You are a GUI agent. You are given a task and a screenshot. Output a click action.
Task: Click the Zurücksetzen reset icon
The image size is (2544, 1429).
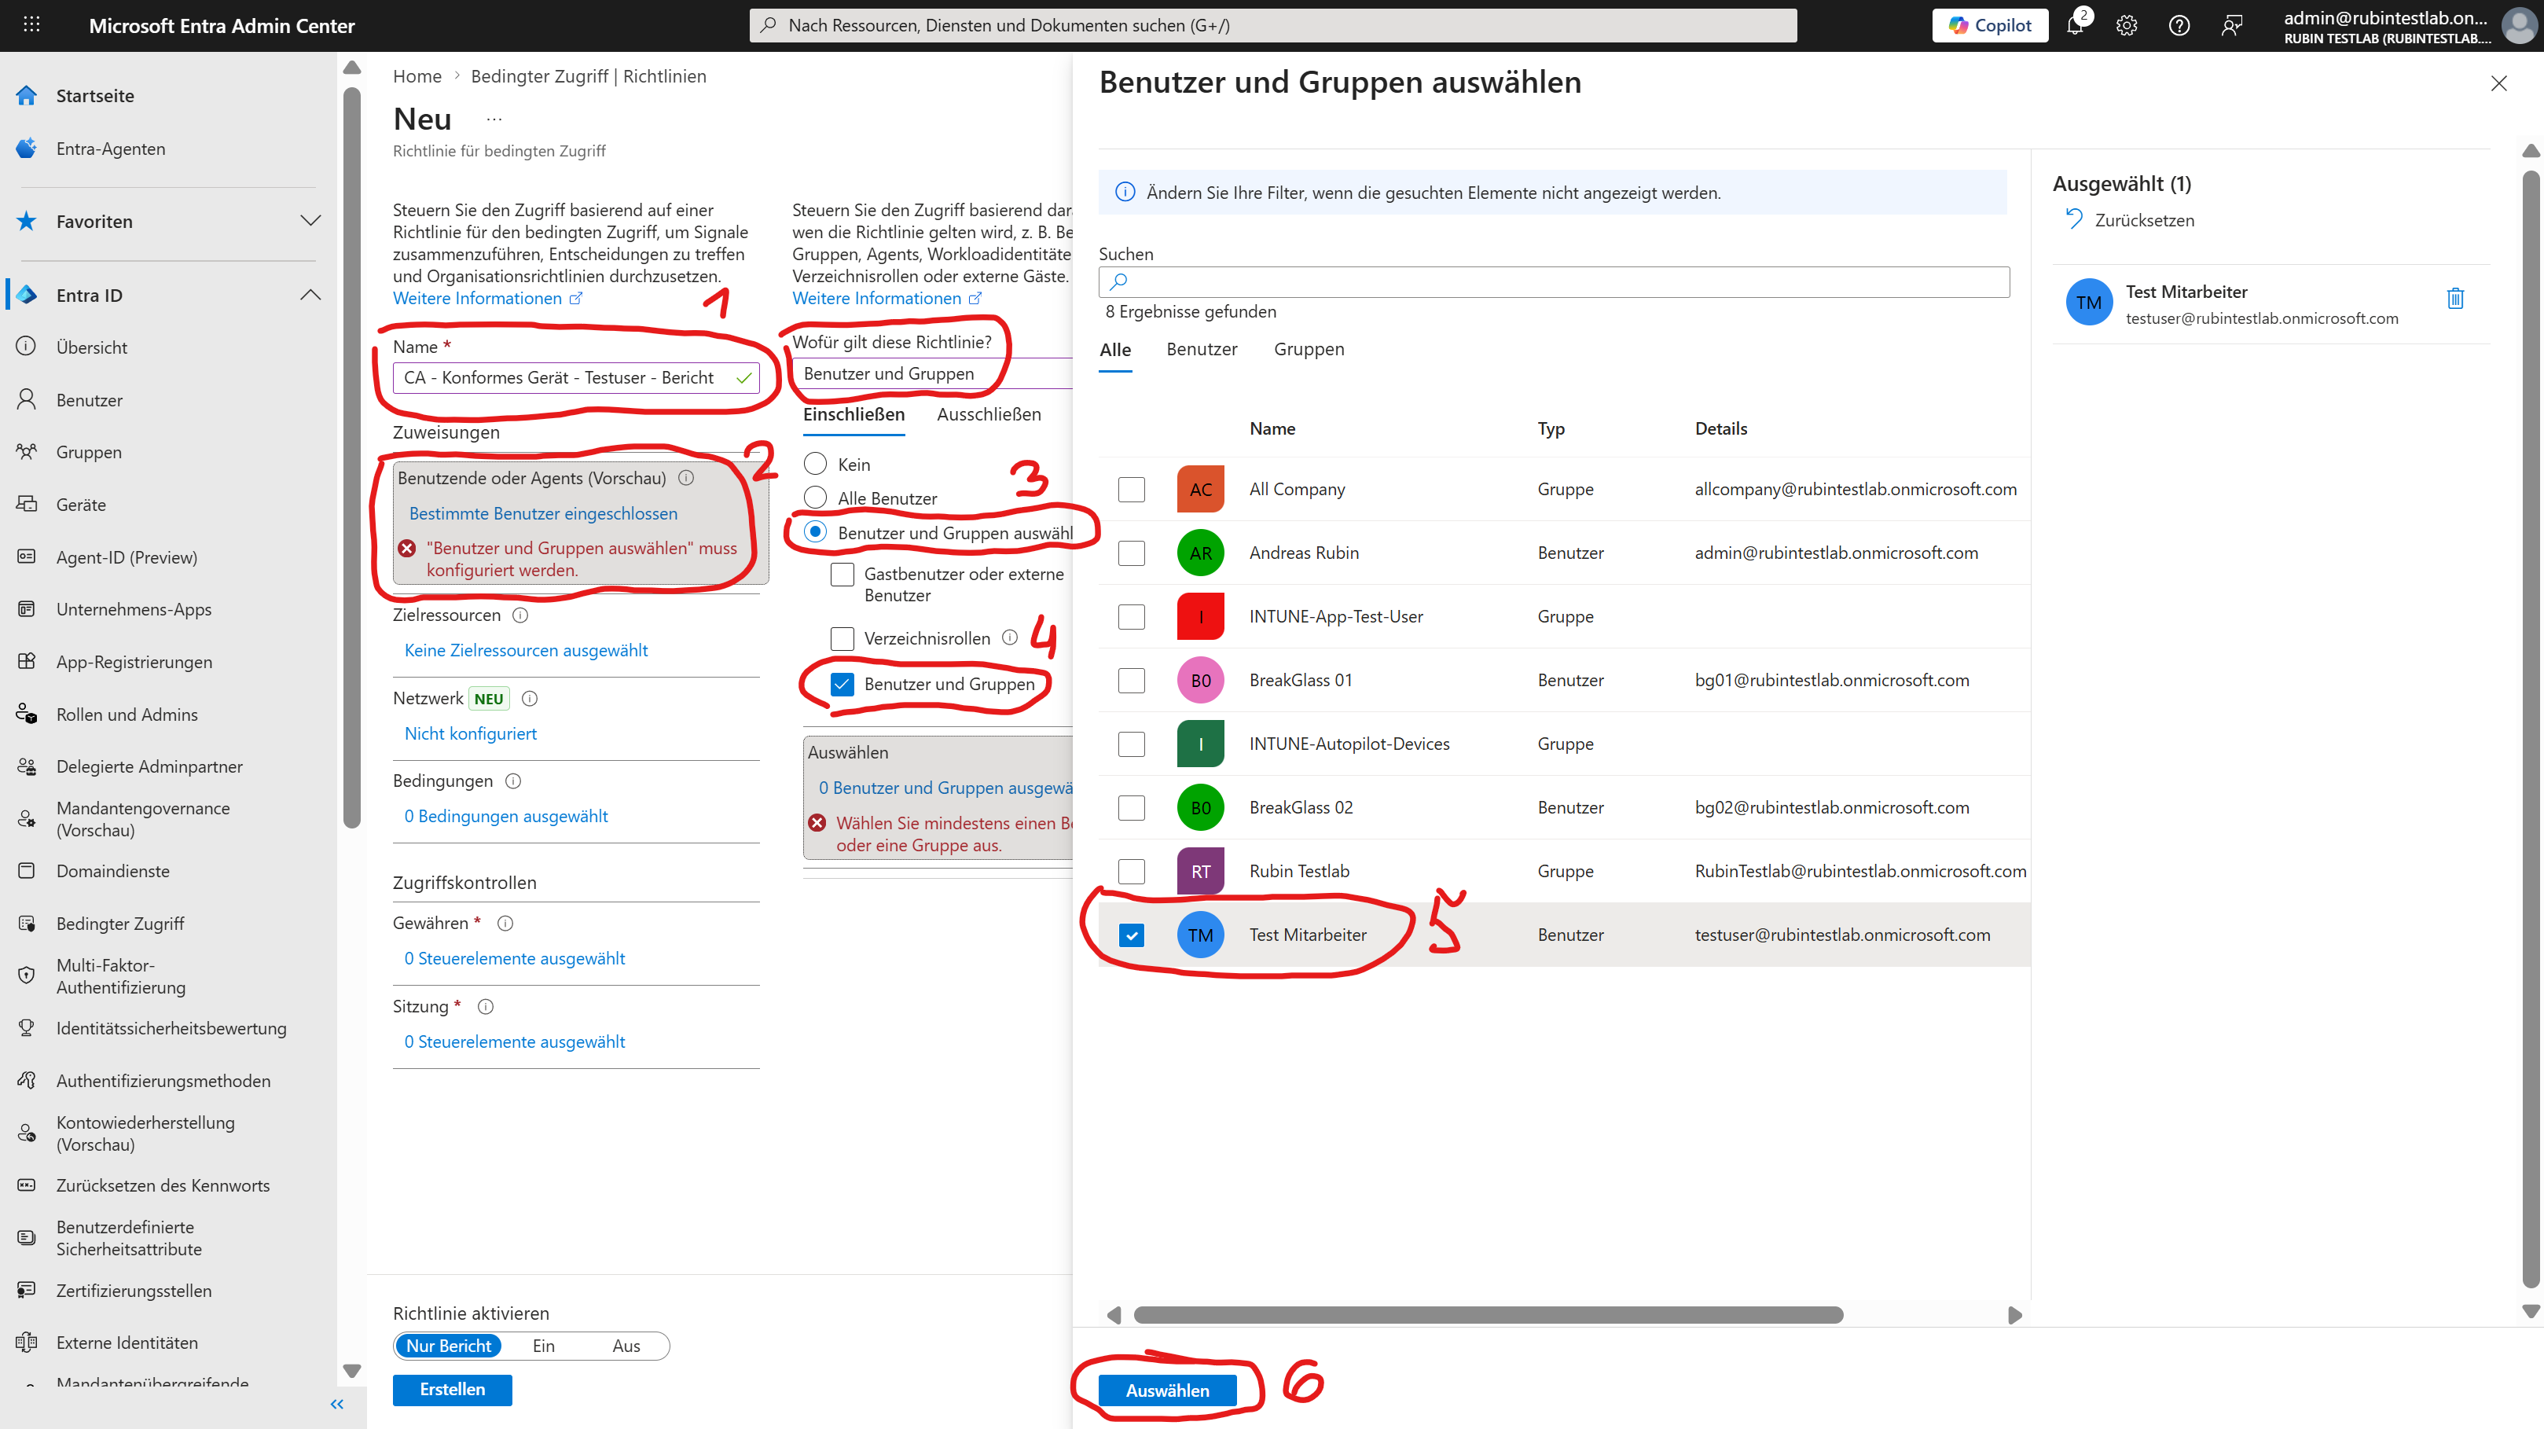pyautogui.click(x=2074, y=219)
